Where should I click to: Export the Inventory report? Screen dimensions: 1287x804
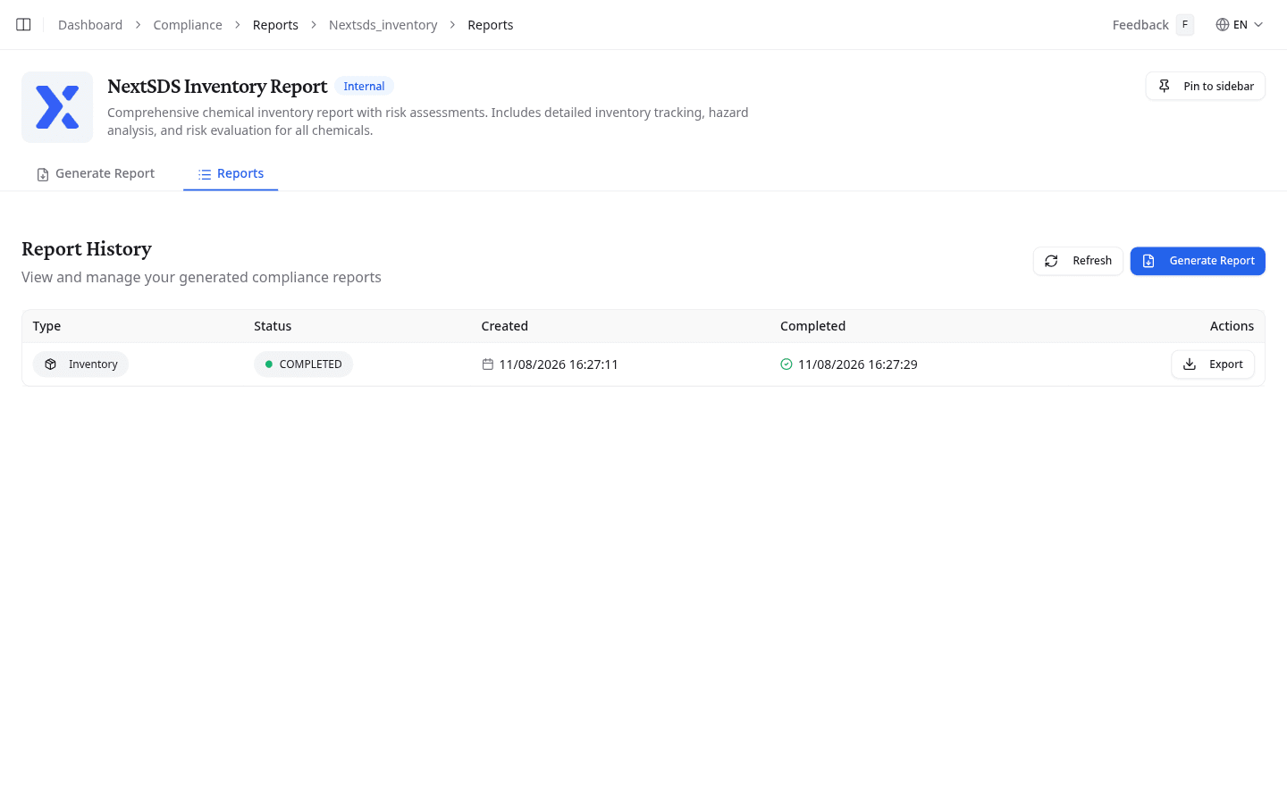click(1213, 364)
